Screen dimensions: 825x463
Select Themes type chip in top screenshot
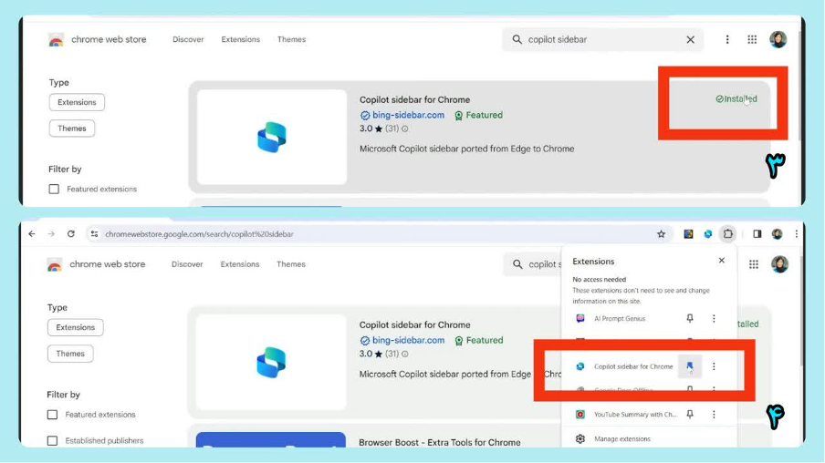tap(72, 129)
